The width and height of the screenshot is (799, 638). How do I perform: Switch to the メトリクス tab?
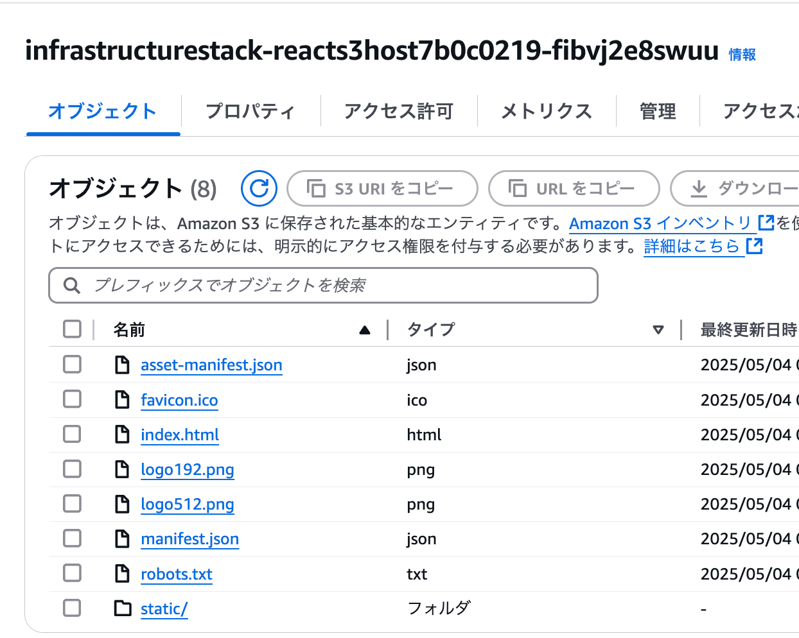pyautogui.click(x=547, y=111)
